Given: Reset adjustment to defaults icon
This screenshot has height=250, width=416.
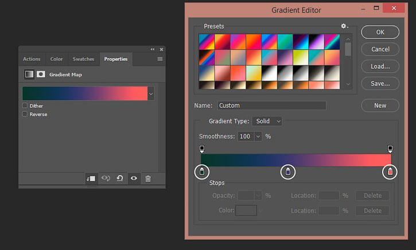Looking at the screenshot, I should click(x=120, y=178).
